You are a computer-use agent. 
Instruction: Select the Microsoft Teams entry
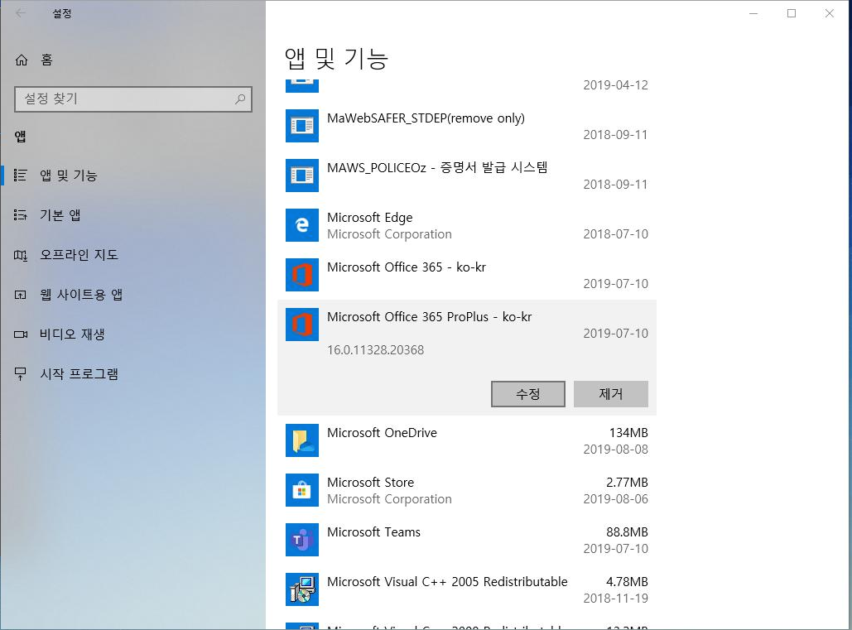[467, 540]
